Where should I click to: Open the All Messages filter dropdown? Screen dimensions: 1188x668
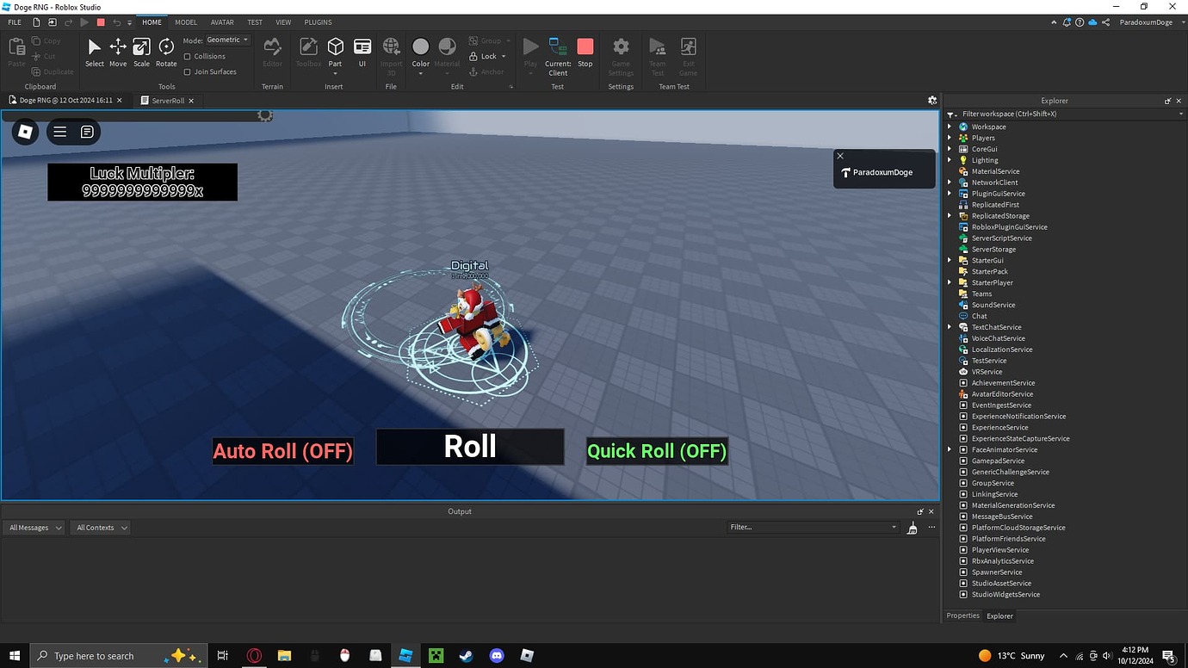[x=34, y=527]
